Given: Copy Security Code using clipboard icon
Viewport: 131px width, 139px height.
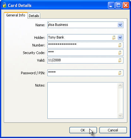Looking at the screenshot, I should [x=120, y=53].
